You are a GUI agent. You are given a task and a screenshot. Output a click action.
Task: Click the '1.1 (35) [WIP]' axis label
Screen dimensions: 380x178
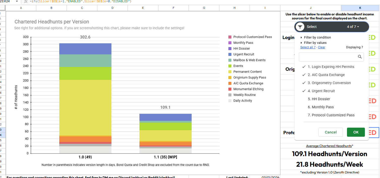click(x=165, y=157)
